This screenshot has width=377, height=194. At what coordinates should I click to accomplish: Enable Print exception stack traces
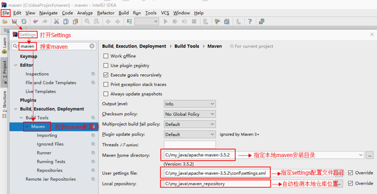click(x=106, y=84)
